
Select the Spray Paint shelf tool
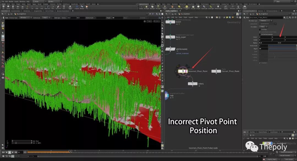pyautogui.click(x=58, y=7)
